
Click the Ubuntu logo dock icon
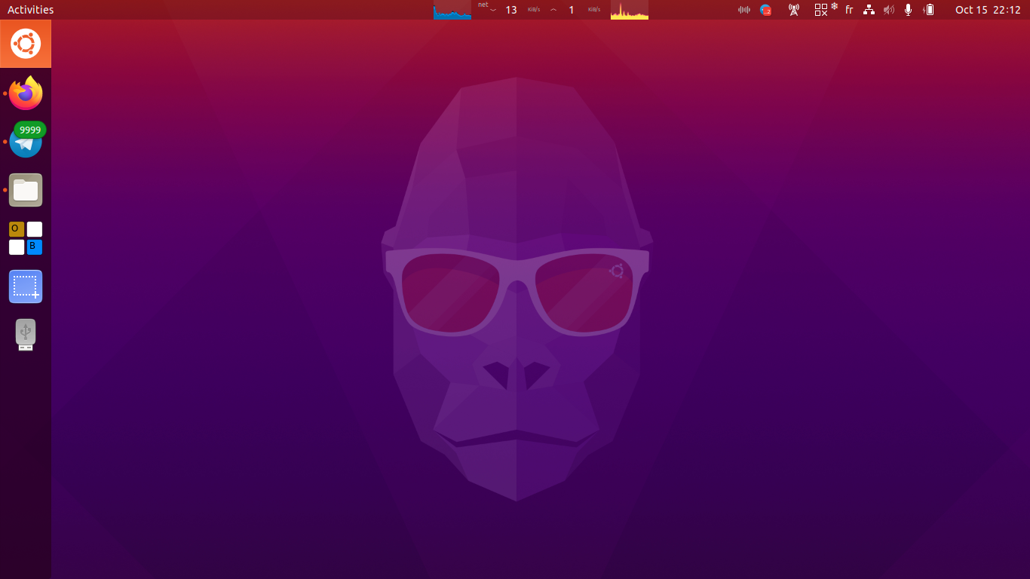pos(26,44)
